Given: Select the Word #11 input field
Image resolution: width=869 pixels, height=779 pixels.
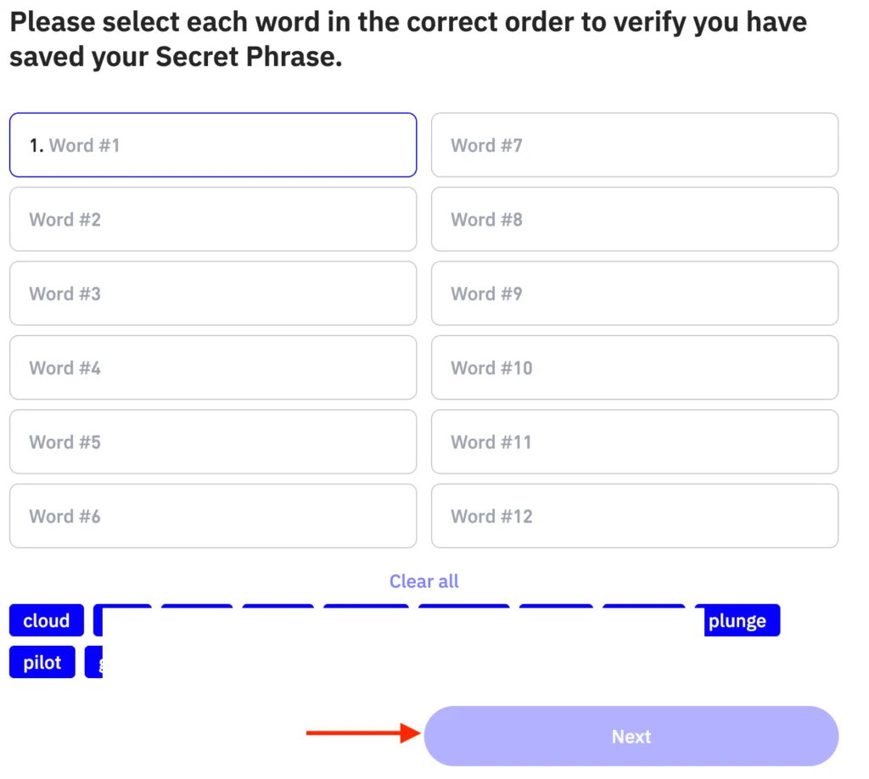Looking at the screenshot, I should coord(635,442).
